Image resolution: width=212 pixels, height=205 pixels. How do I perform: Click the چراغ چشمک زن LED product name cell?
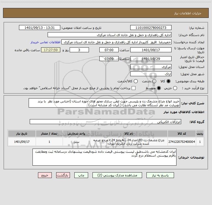(x=129, y=142)
